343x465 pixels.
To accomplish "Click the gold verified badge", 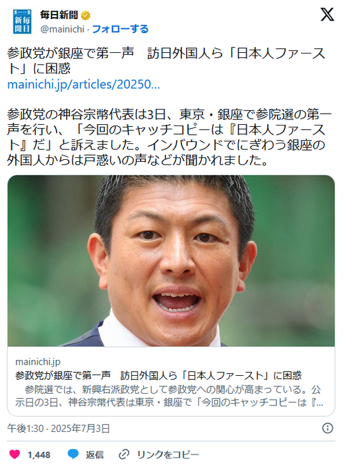I will click(x=86, y=15).
